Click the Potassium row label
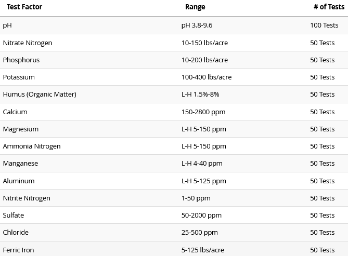The height and width of the screenshot is (256, 348). coord(19,77)
